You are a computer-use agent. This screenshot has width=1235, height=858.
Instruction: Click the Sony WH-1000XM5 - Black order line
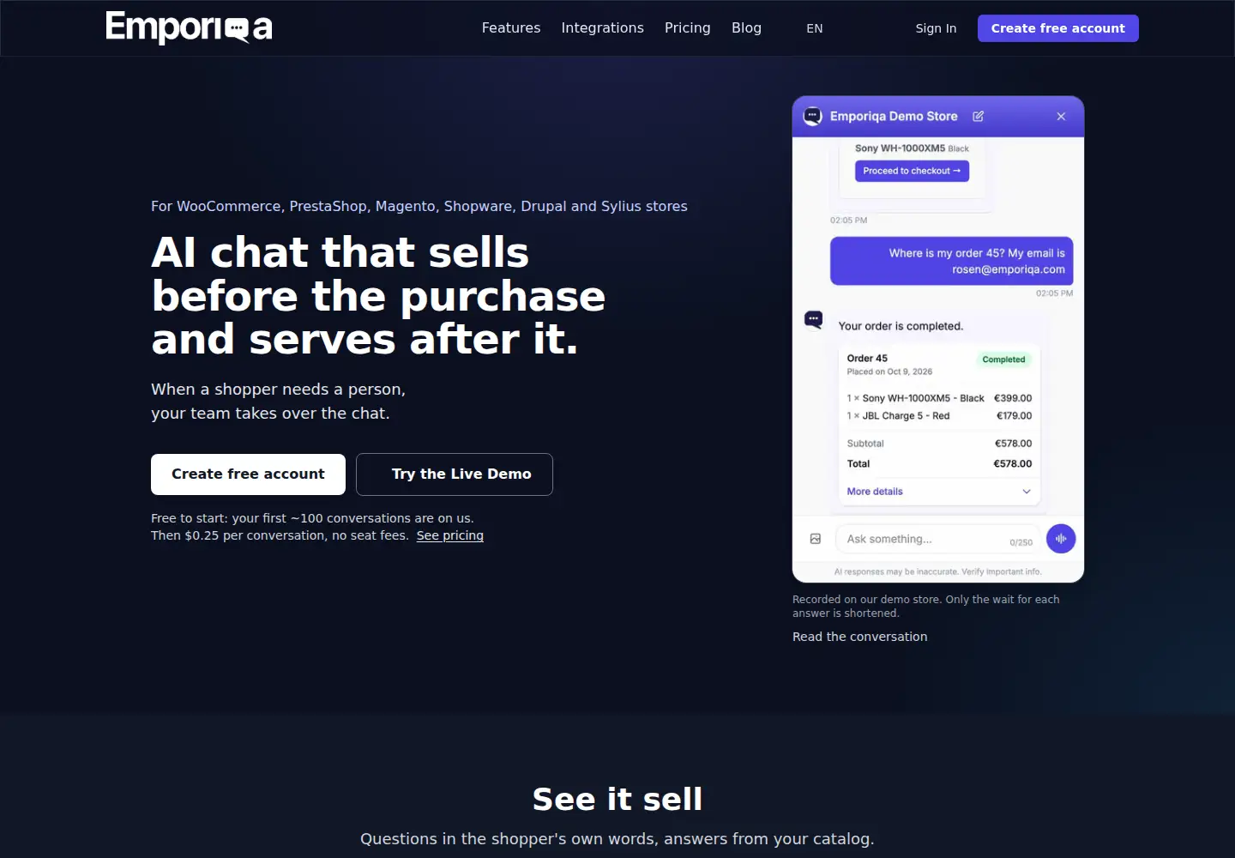939,398
